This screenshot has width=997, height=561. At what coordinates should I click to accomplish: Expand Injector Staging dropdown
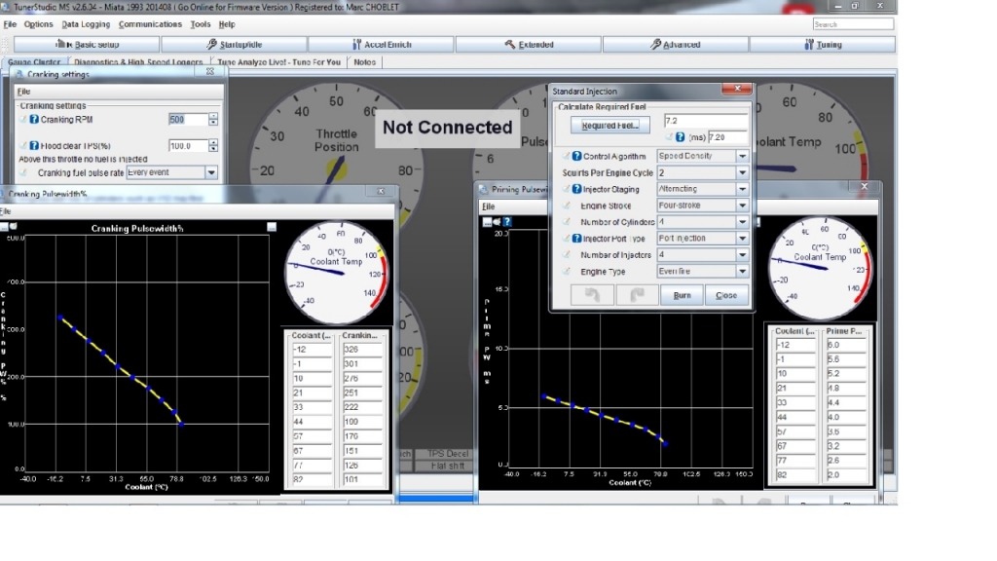point(742,189)
